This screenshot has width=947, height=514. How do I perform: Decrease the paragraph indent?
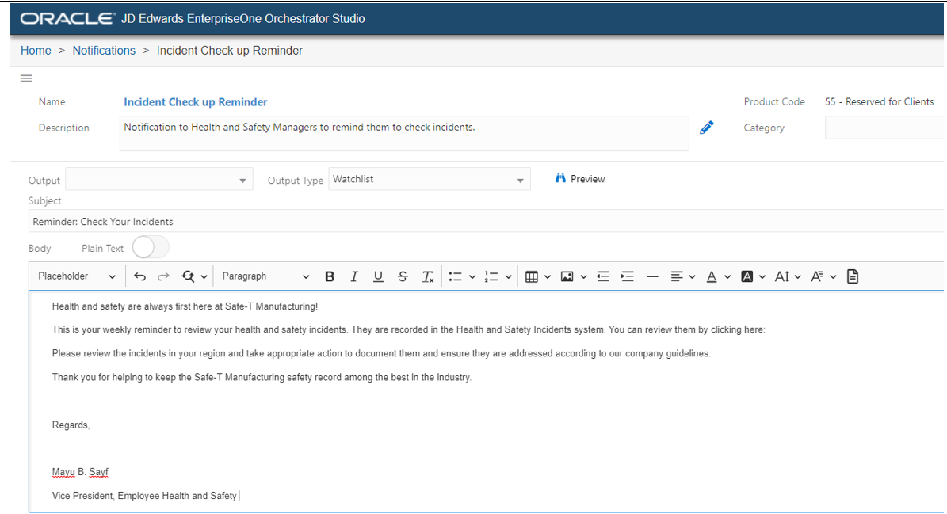(x=603, y=276)
